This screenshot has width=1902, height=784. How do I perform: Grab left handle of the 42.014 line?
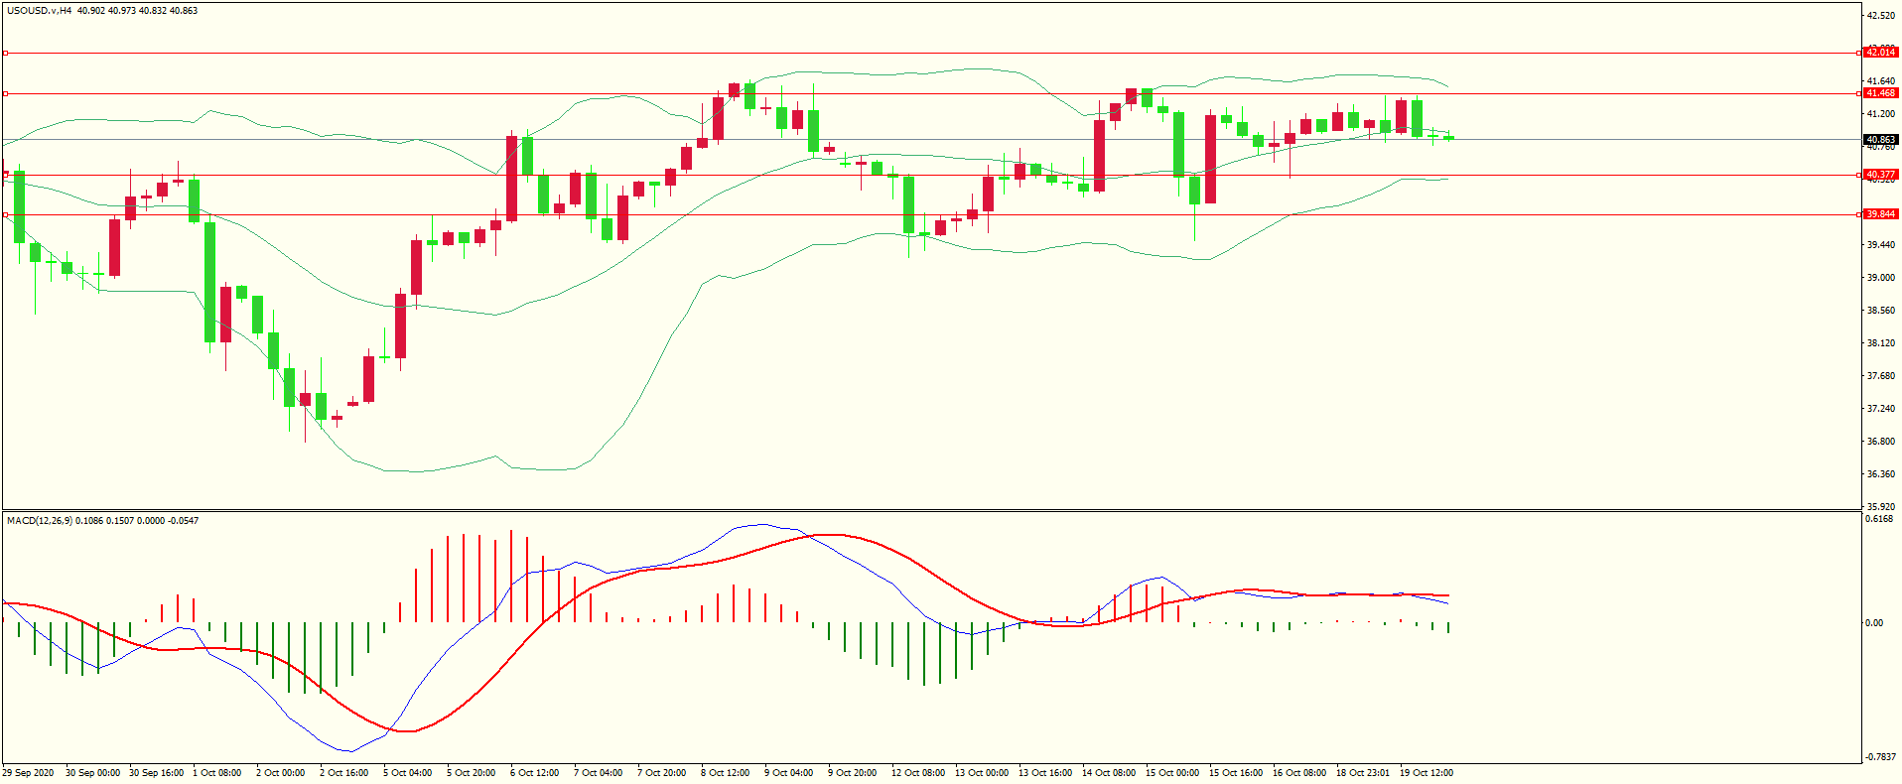point(5,53)
